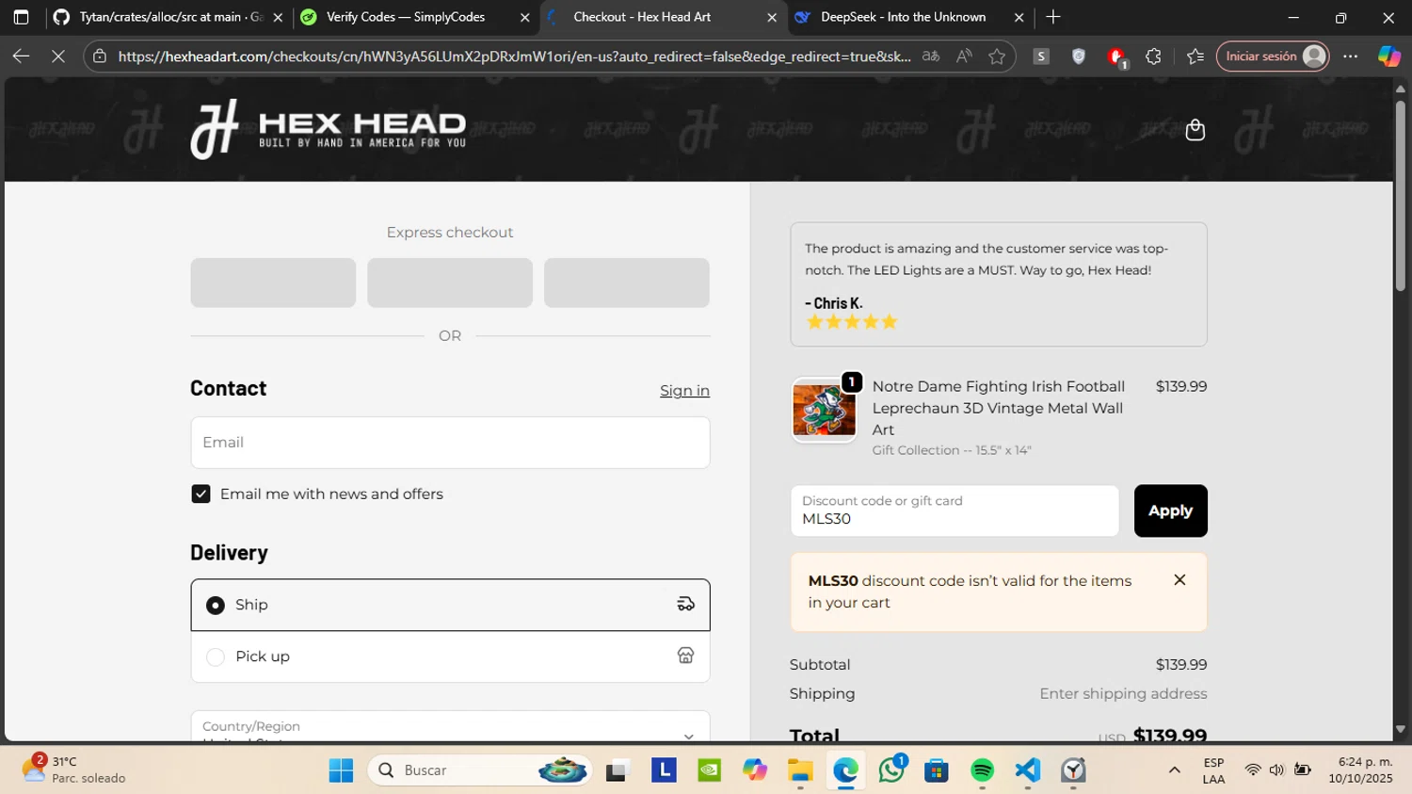Open the S extension icon
This screenshot has width=1412, height=794.
point(1041,57)
